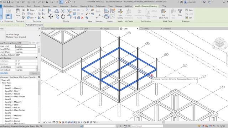Select the Offset tool in Modify panel
This screenshot has width=228, height=128.
pyautogui.click(x=57, y=11)
